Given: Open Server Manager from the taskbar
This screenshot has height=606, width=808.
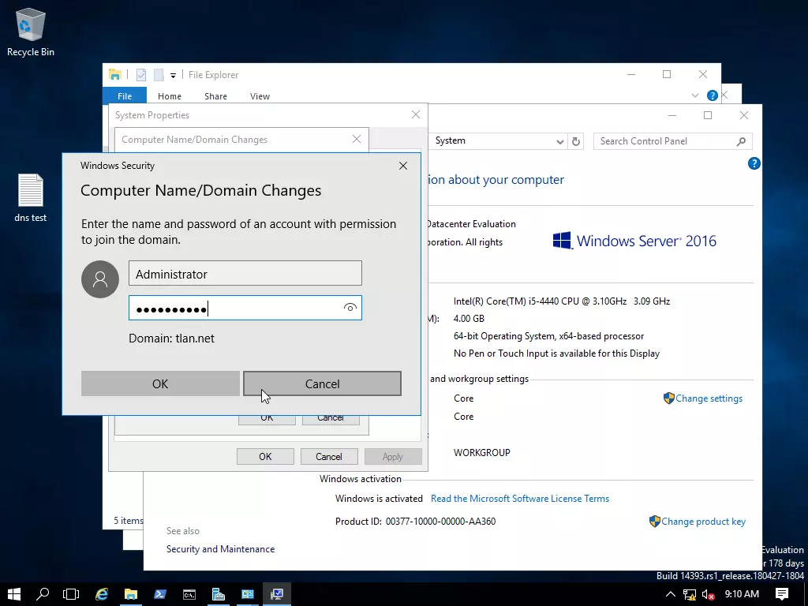Looking at the screenshot, I should (219, 594).
